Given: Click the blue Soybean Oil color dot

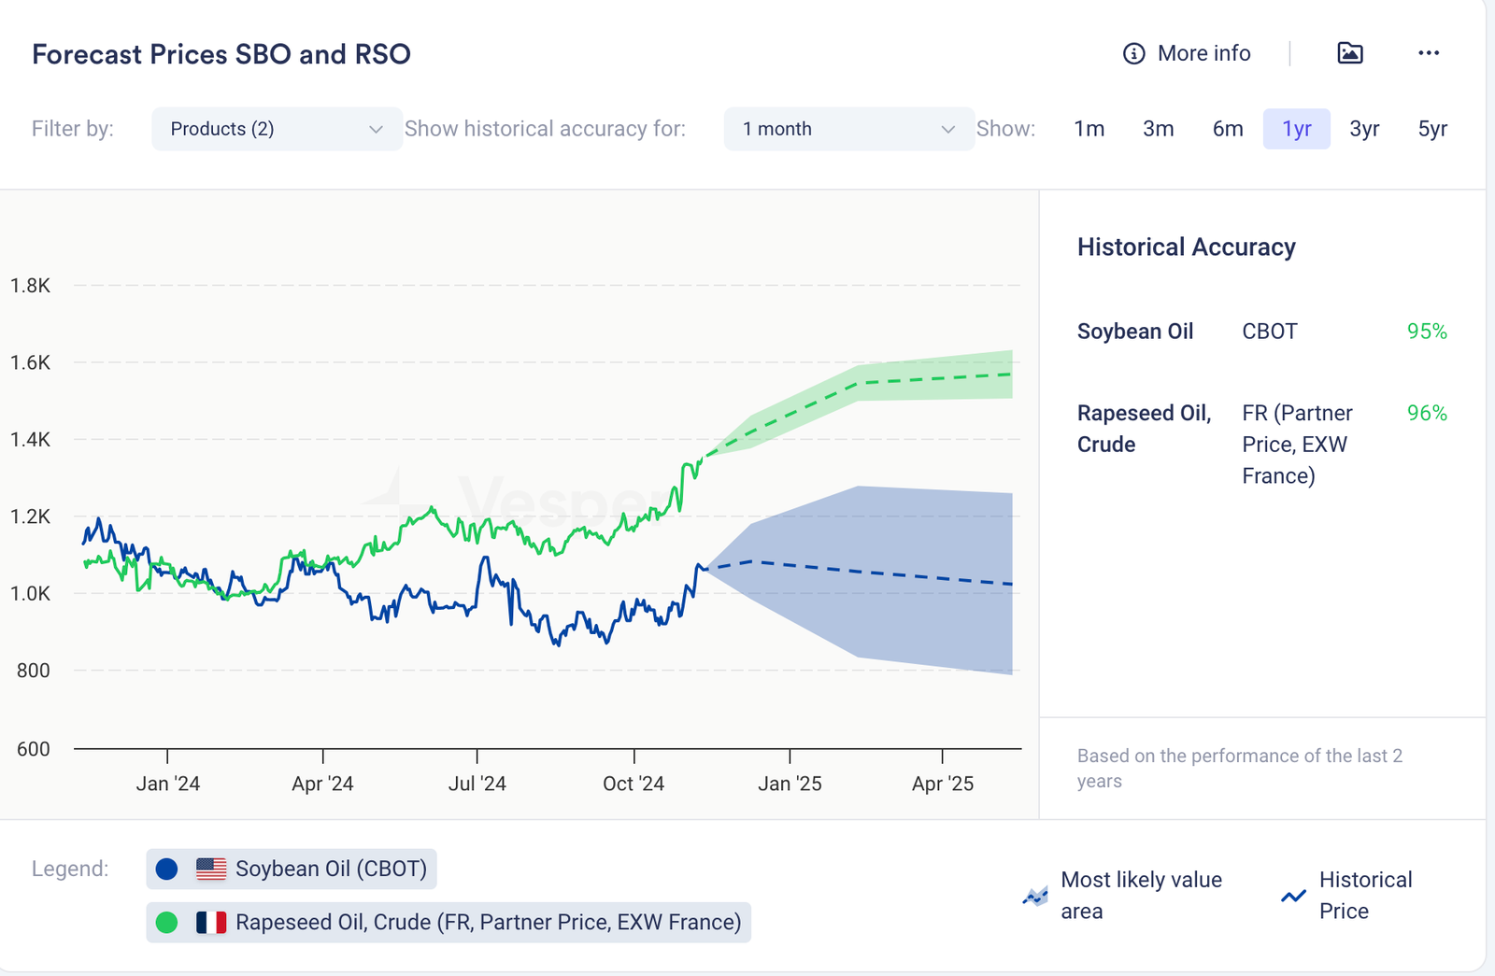Looking at the screenshot, I should click(x=167, y=870).
